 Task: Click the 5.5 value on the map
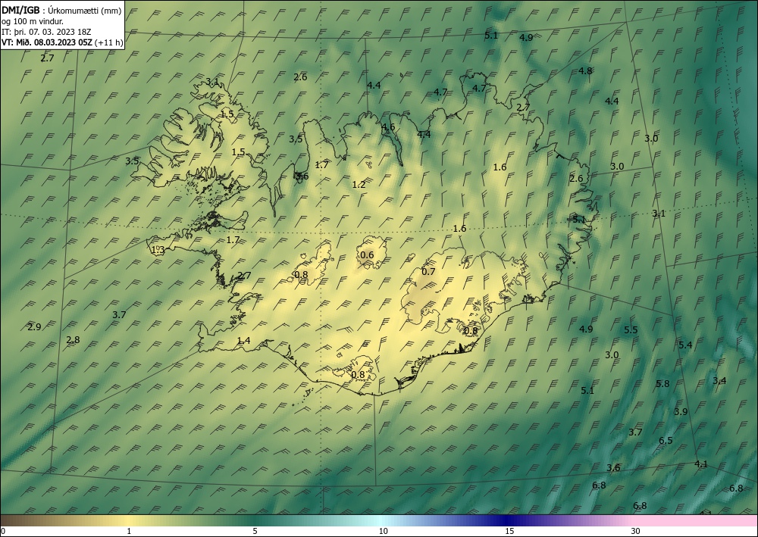pyautogui.click(x=631, y=330)
